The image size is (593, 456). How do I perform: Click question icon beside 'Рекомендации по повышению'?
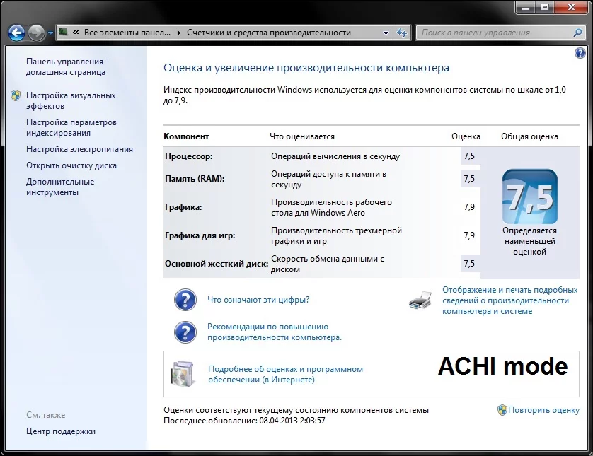185,332
